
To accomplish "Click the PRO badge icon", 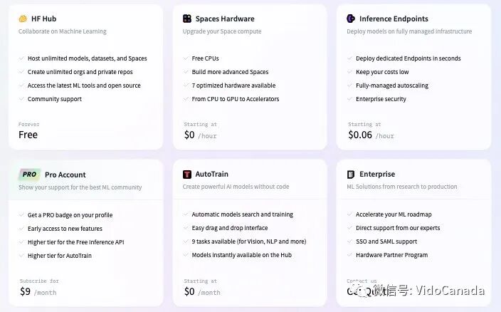I will 29,175.
